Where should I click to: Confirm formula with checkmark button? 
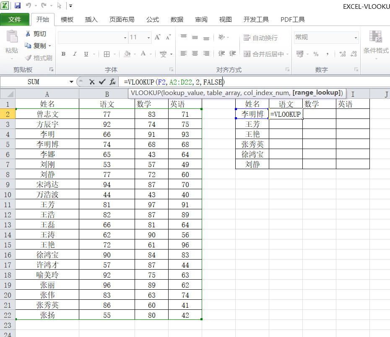(x=102, y=82)
